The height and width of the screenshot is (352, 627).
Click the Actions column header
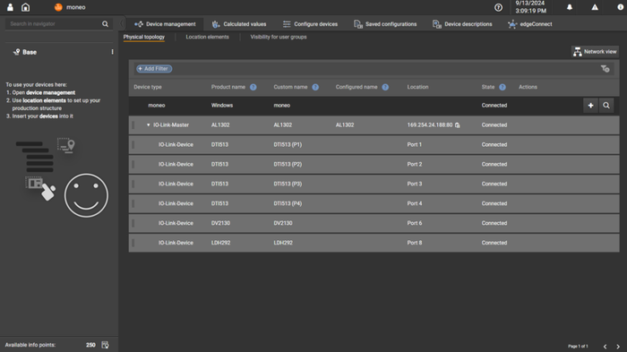528,87
